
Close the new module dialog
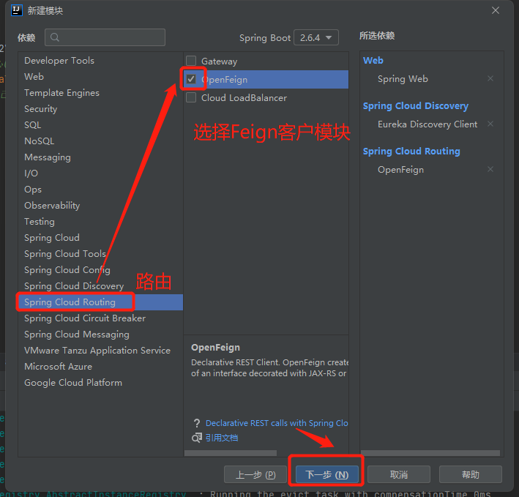pyautogui.click(x=496, y=10)
